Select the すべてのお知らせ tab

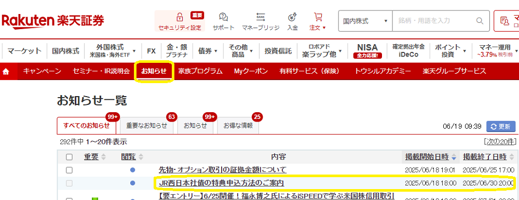[x=86, y=126]
